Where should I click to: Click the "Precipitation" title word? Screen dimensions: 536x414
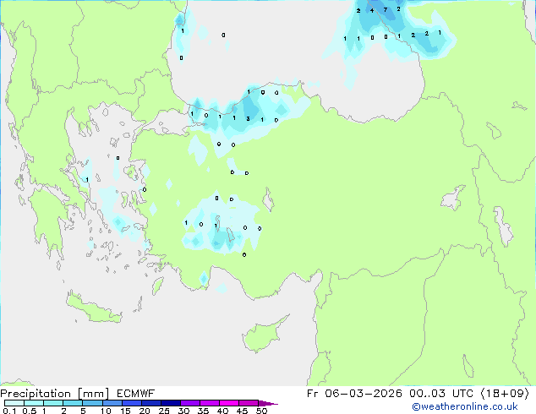[x=36, y=394]
